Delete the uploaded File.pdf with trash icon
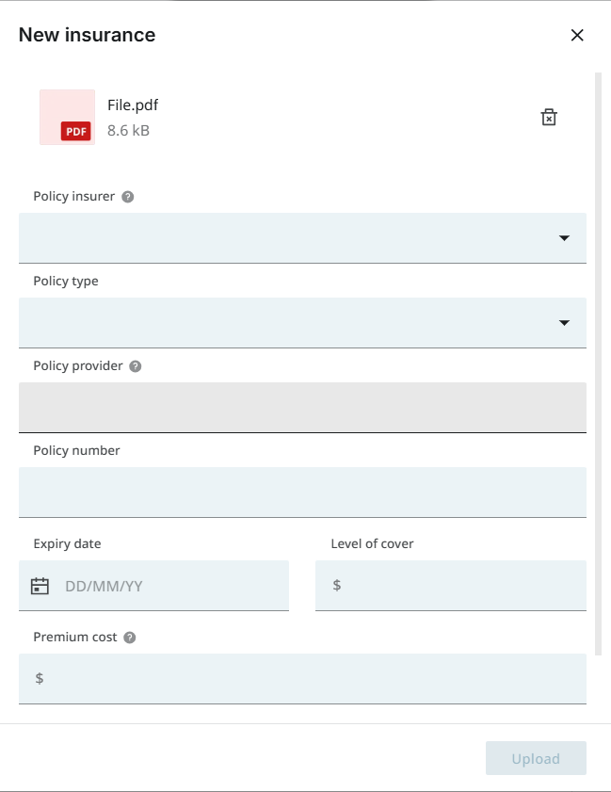The height and width of the screenshot is (792, 611). coord(548,117)
